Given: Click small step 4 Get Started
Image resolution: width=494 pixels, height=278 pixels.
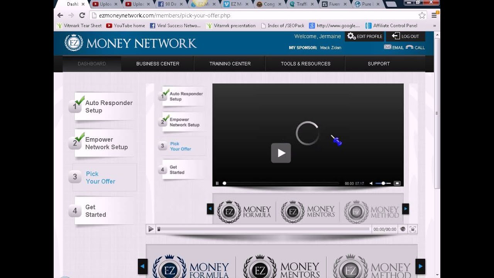Looking at the screenshot, I should click(181, 170).
